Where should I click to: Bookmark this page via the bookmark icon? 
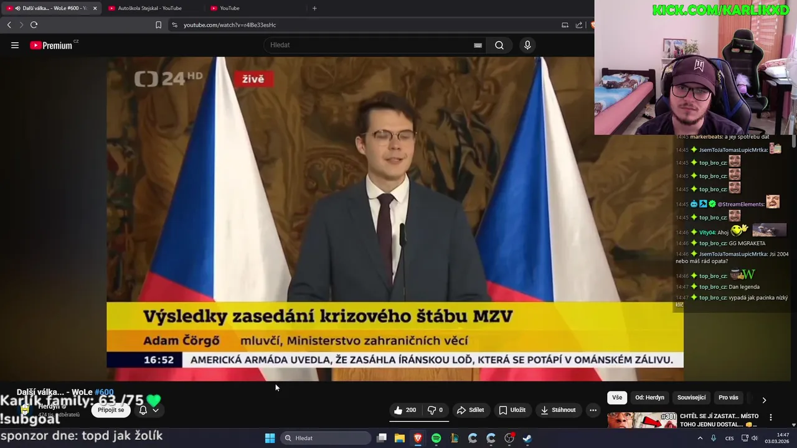point(158,25)
